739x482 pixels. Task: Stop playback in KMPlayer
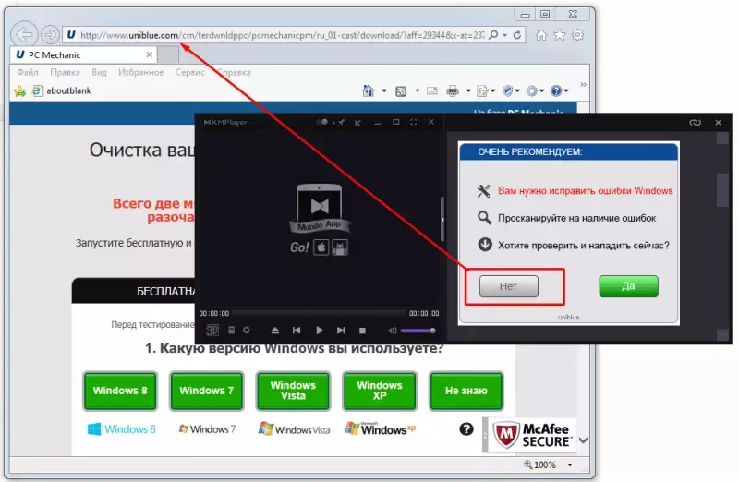(x=362, y=331)
